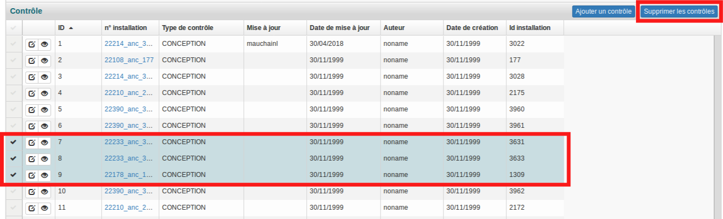This screenshot has width=723, height=219.
Task: Click Id installation value 2175
Action: click(x=517, y=93)
